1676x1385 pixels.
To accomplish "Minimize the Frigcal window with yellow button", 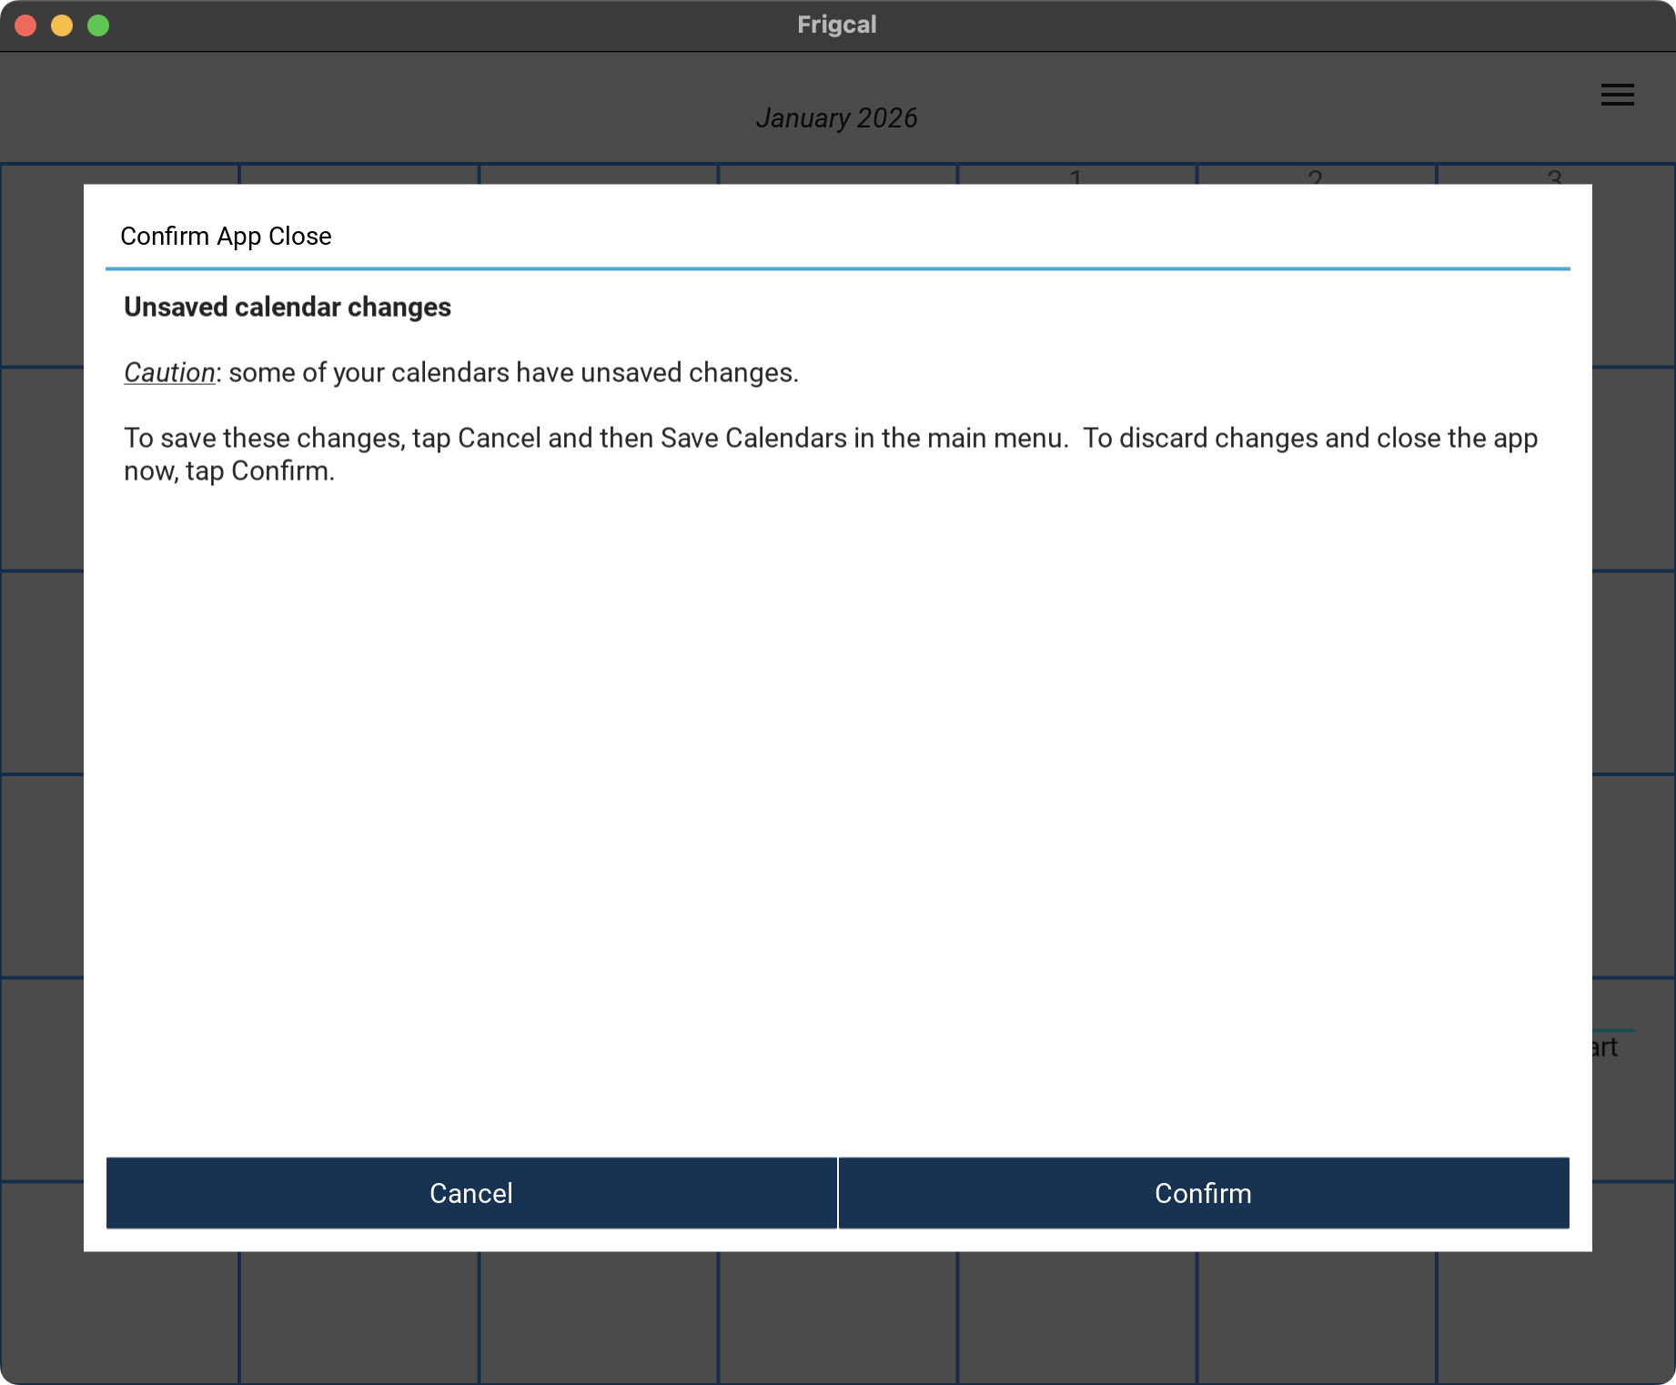I will pos(62,25).
